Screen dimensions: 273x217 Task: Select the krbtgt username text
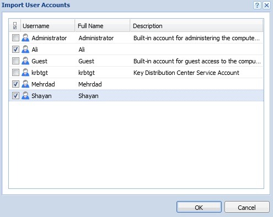pyautogui.click(x=40, y=73)
